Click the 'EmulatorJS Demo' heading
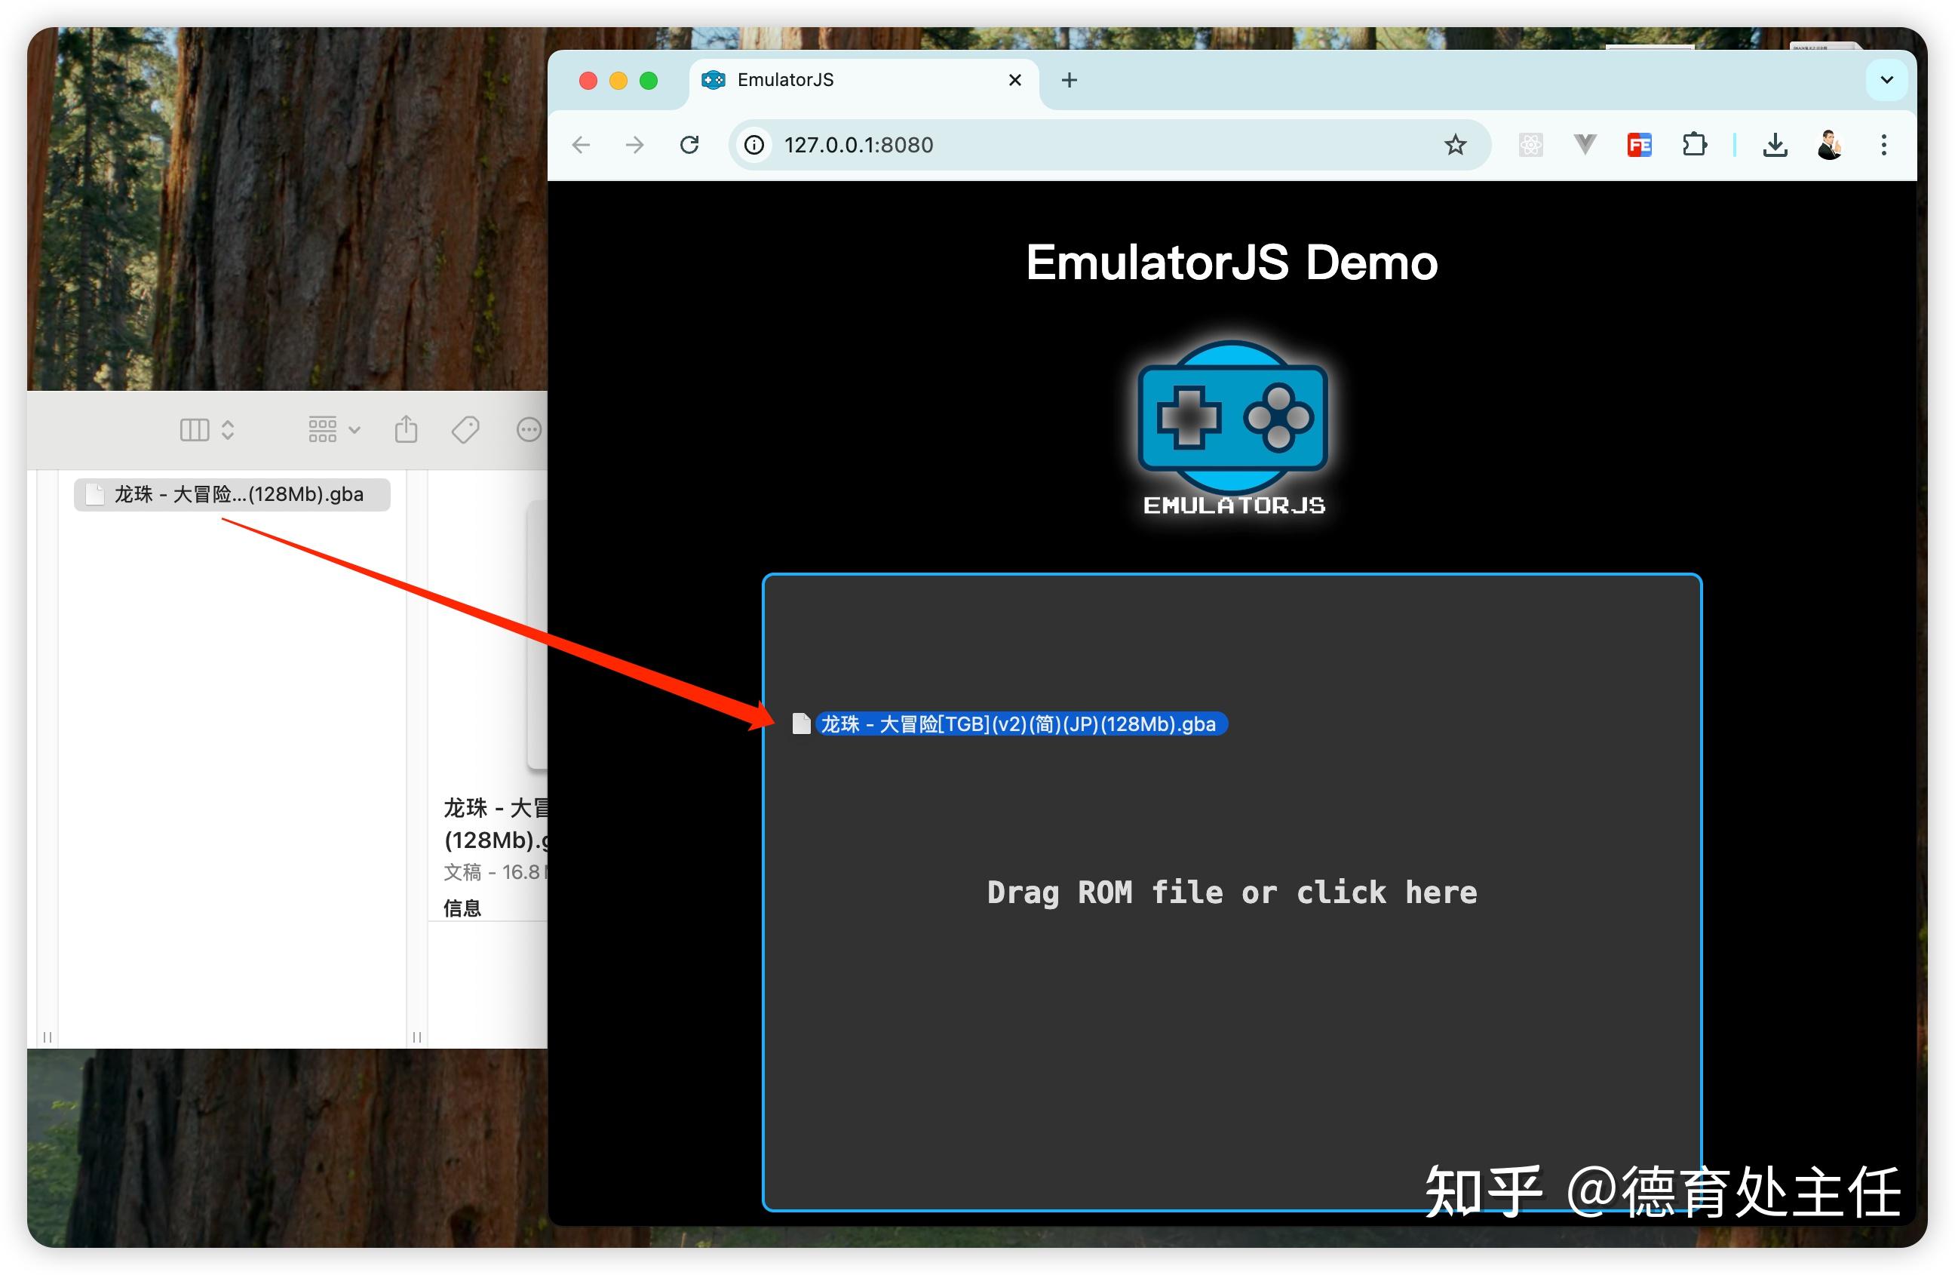 point(1232,263)
